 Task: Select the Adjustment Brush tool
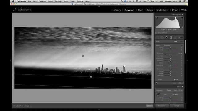click(x=180, y=37)
